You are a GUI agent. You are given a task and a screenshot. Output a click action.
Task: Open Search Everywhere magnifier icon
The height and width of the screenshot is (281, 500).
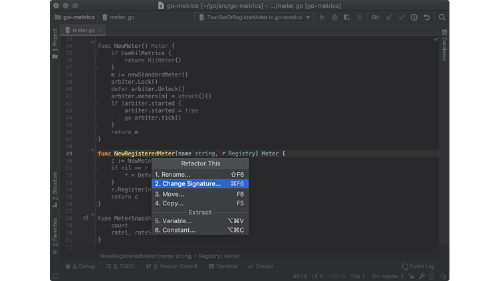[x=442, y=17]
